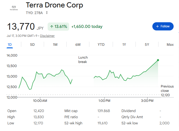
Task: Select the 1D time range tab
Action: point(10,45)
